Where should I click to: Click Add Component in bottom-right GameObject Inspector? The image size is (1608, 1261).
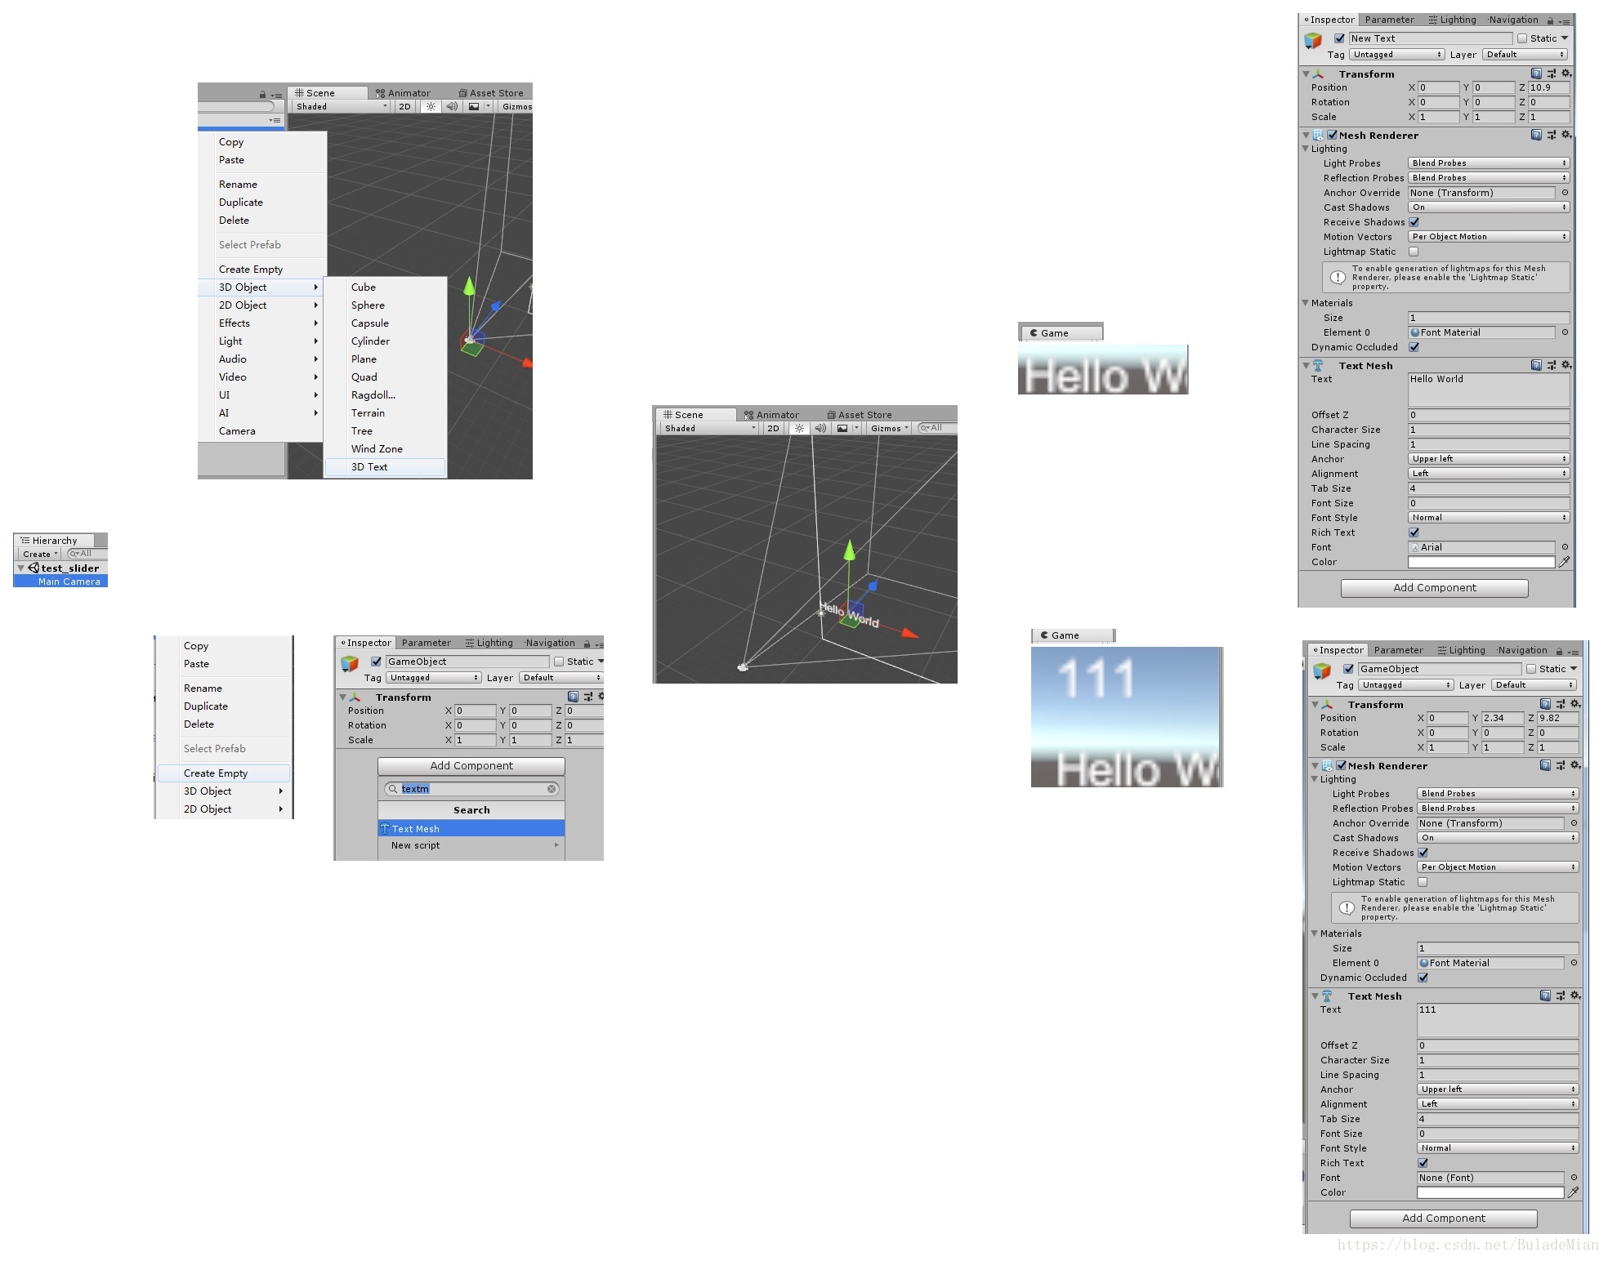pos(1444,1219)
